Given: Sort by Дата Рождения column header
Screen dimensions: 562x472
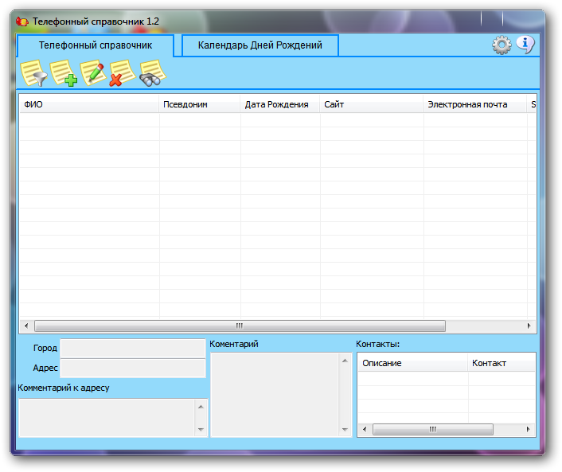Looking at the screenshot, I should 280,104.
